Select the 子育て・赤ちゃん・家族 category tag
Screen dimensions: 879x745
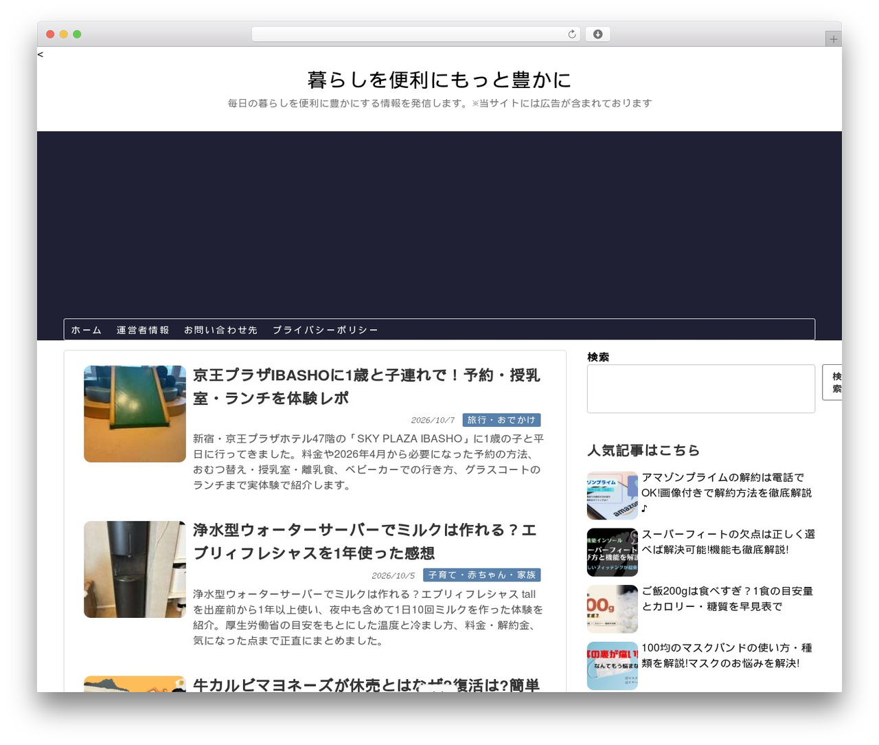click(482, 575)
